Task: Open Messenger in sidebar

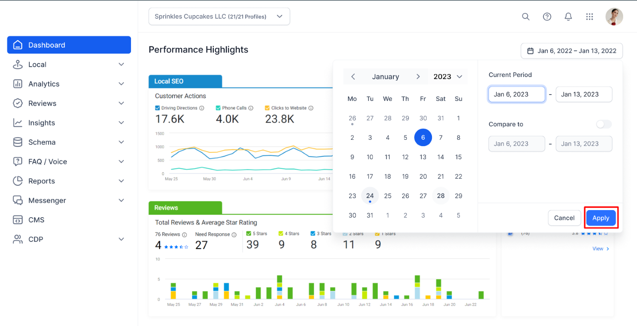Action: 69,201
